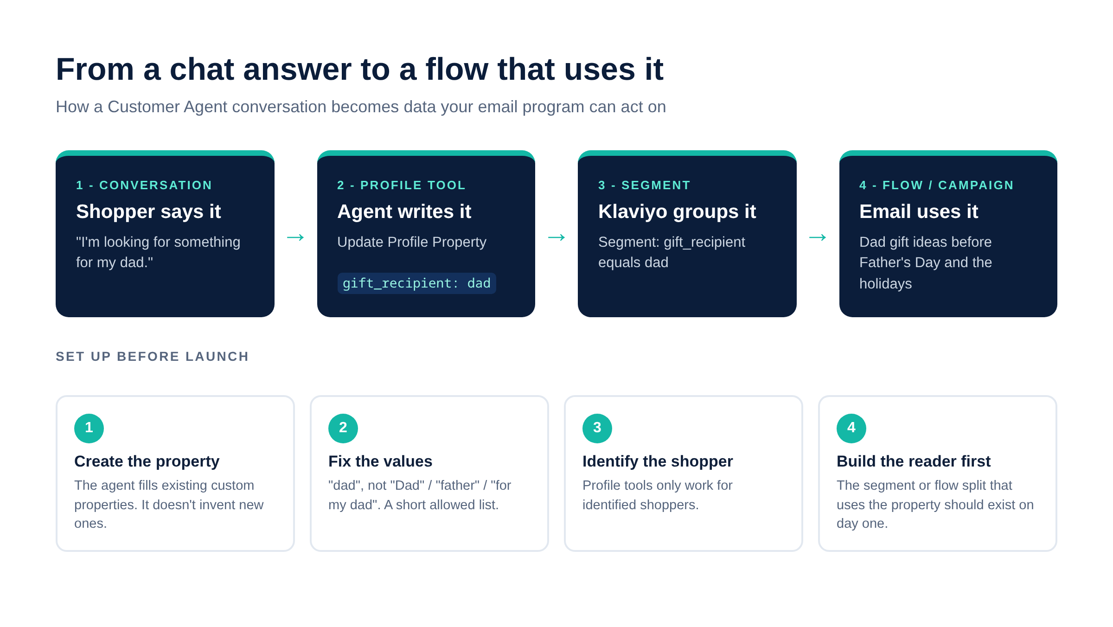Click the teal circle numbered 1
Image resolution: width=1113 pixels, height=627 pixels.
pos(89,428)
